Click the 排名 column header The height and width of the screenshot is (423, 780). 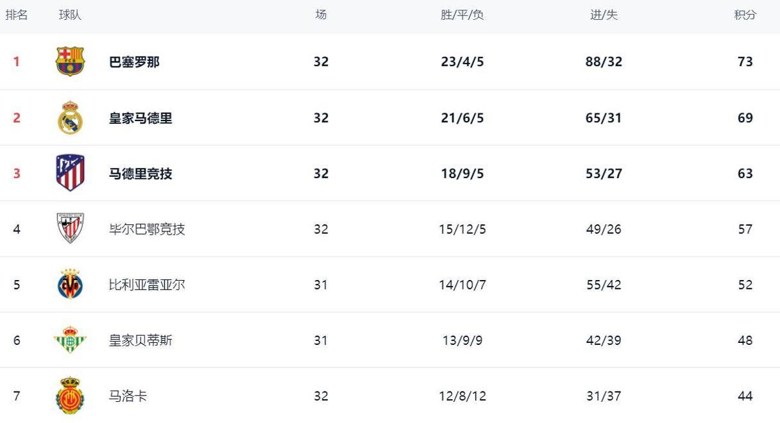click(x=17, y=15)
